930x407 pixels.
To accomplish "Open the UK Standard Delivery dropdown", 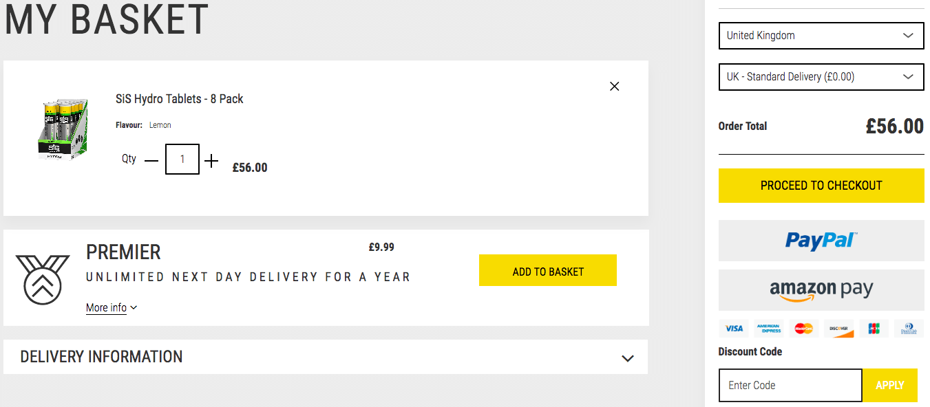I will (x=821, y=77).
